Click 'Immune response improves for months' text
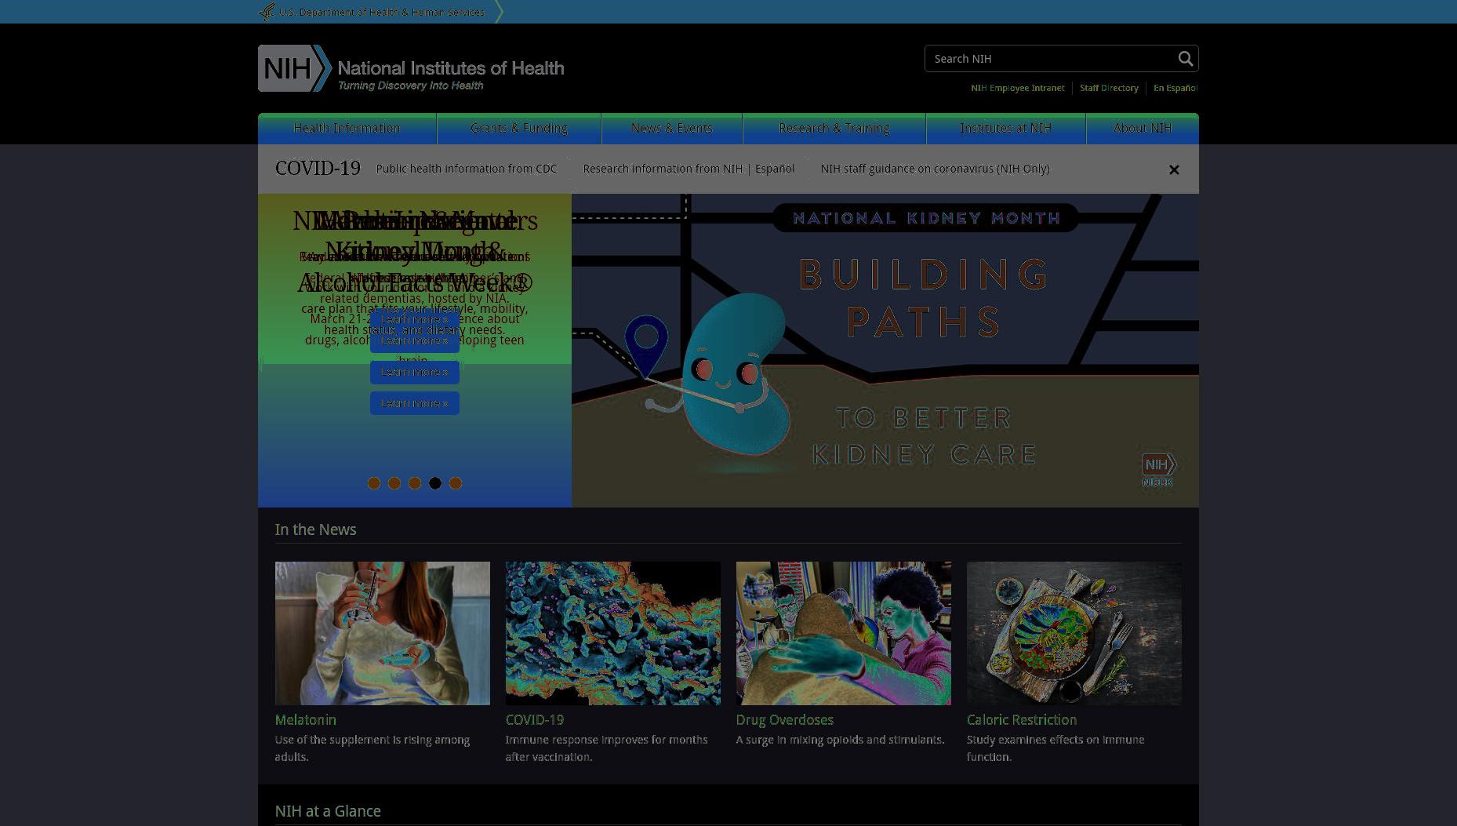The image size is (1457, 826). 607,748
